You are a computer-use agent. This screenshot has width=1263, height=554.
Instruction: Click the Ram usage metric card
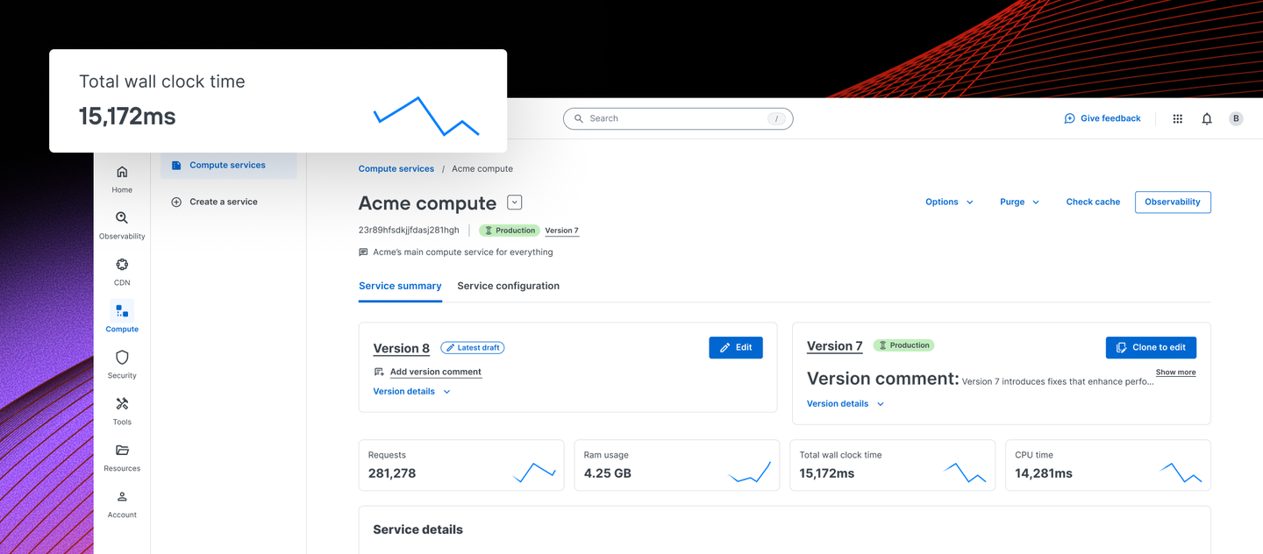point(677,465)
